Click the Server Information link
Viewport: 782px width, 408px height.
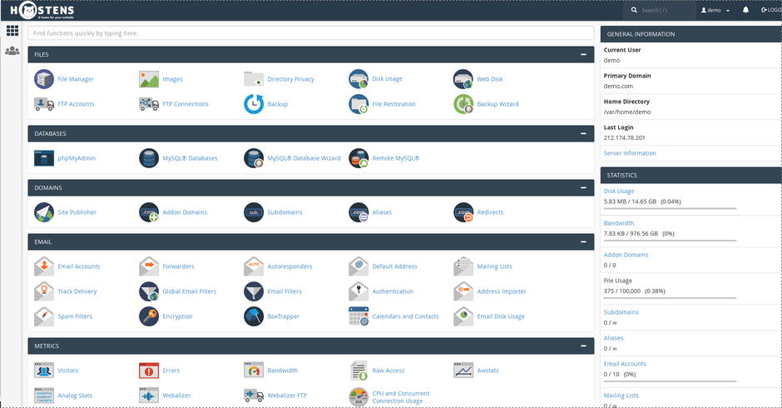tap(630, 153)
